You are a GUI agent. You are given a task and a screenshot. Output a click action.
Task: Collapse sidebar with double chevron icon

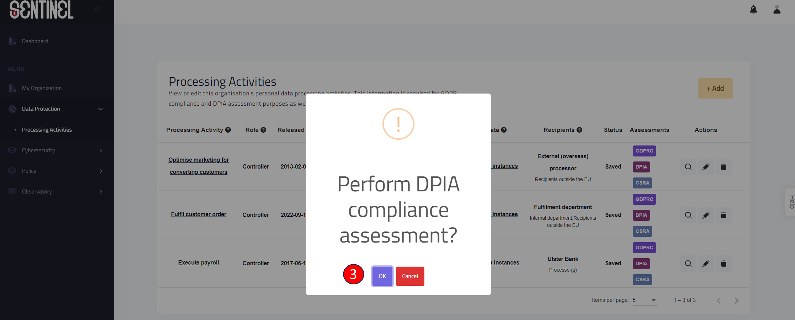(x=97, y=9)
